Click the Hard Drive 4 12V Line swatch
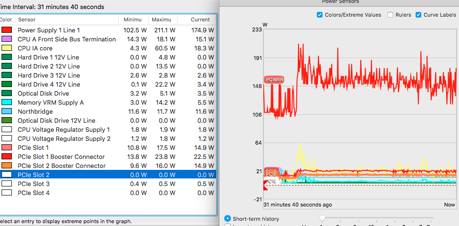 6,84
